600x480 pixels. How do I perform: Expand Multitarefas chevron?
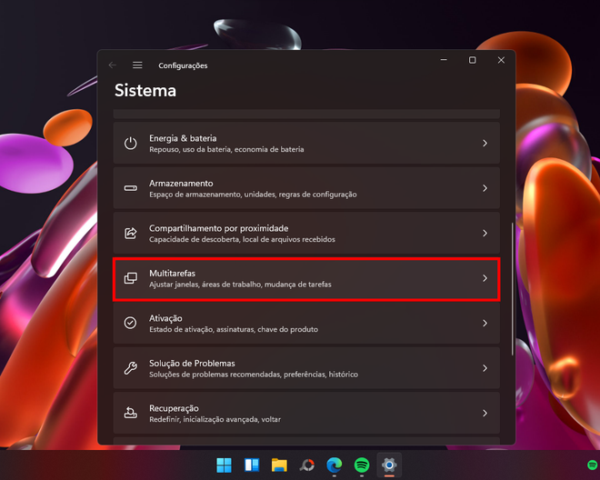click(485, 278)
